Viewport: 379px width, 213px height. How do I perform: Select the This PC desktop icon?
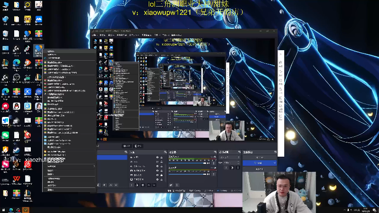tap(5, 6)
